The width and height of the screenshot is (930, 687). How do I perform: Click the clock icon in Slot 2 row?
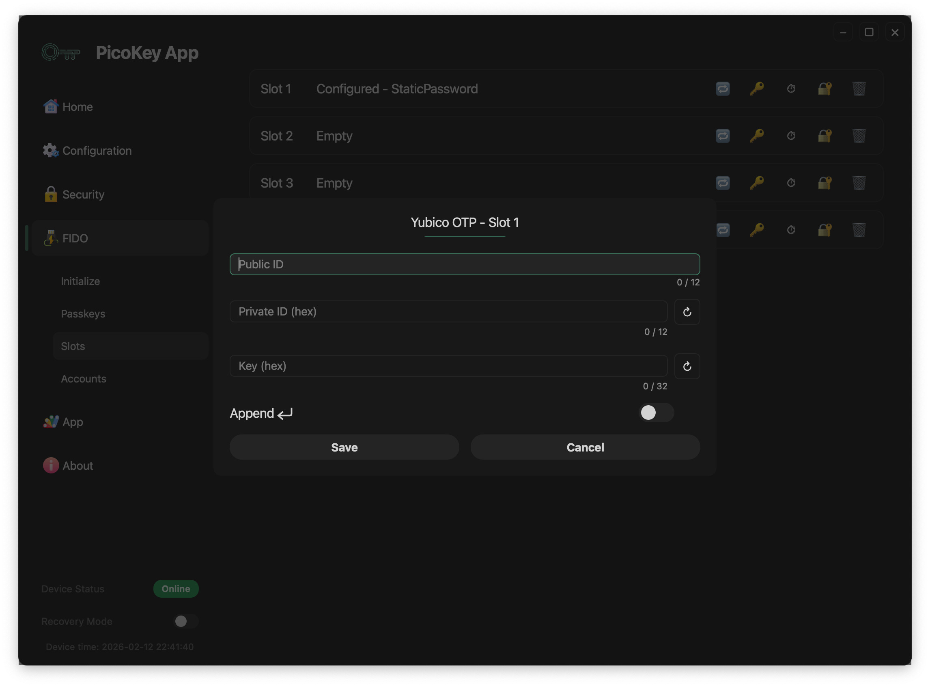(x=791, y=136)
